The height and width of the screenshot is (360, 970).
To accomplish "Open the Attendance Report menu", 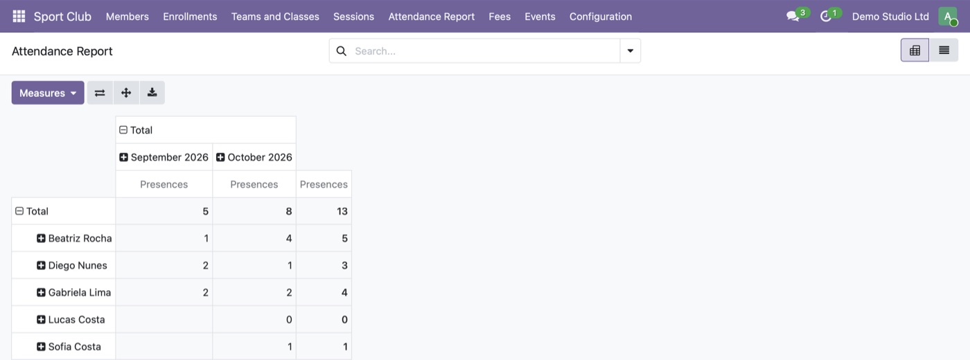I will [432, 16].
